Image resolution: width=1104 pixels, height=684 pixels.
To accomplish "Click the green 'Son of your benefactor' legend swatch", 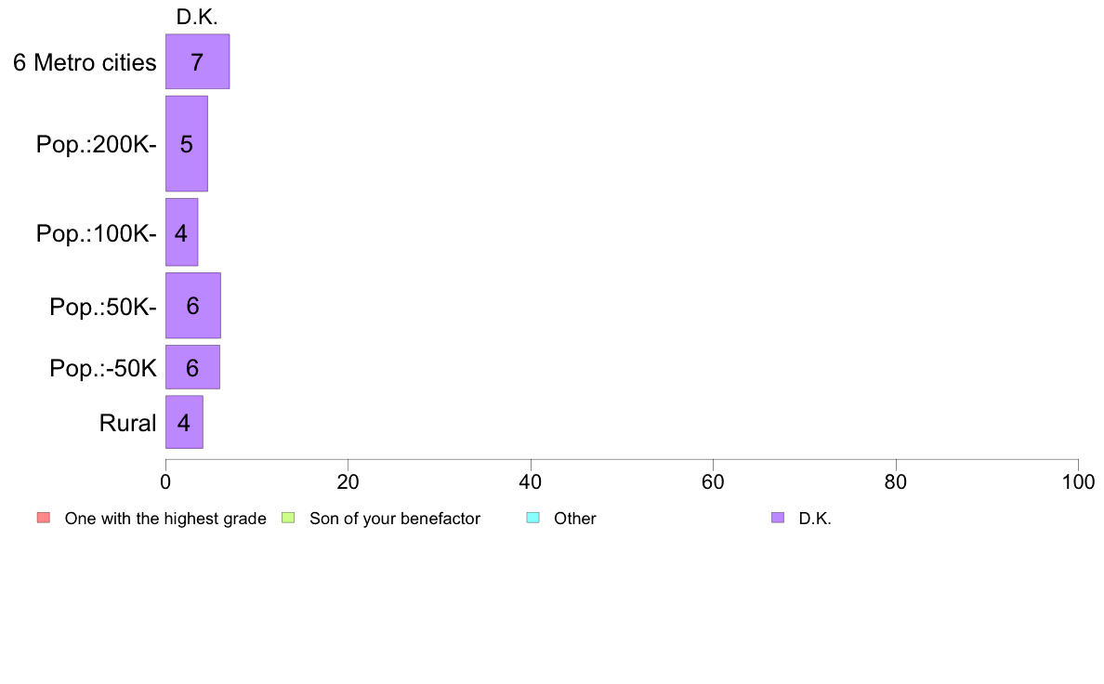I will click(x=288, y=518).
